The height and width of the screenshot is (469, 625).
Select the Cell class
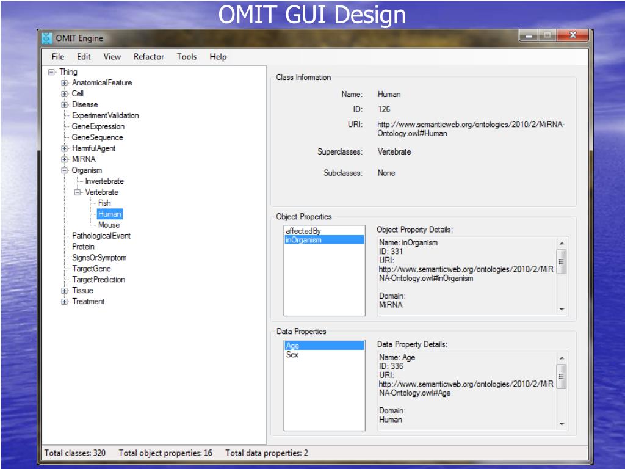click(78, 93)
